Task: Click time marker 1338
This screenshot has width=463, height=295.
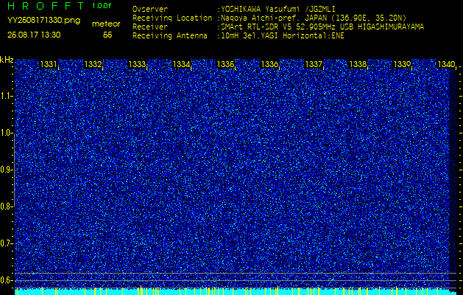Action: click(x=358, y=64)
